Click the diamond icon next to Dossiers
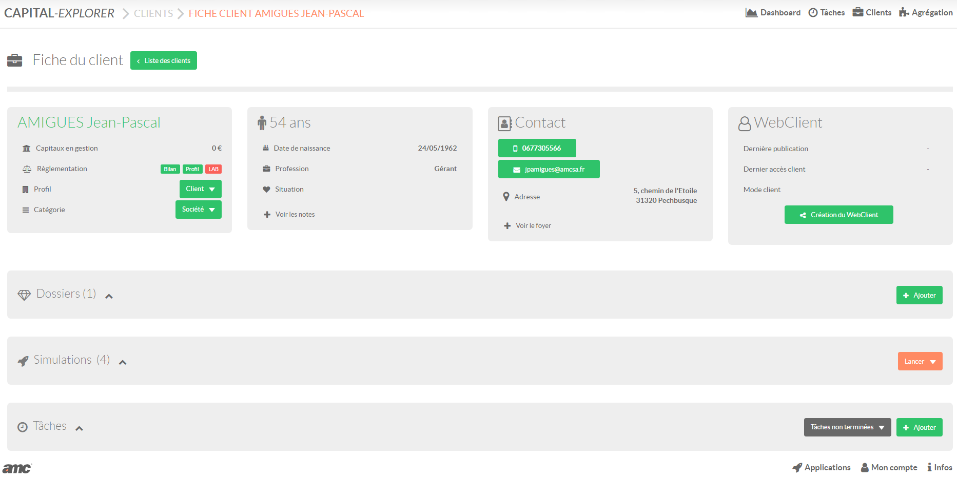 tap(24, 295)
